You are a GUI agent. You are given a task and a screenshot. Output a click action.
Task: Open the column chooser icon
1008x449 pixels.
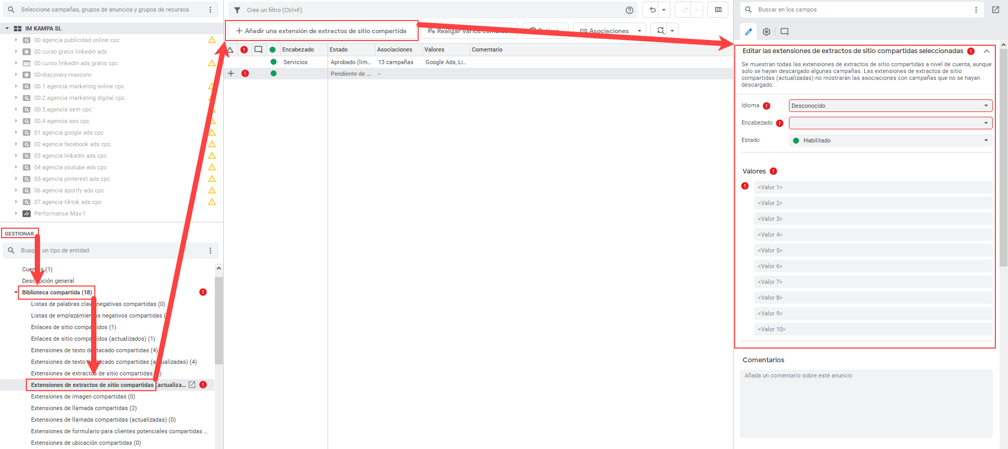point(718,9)
